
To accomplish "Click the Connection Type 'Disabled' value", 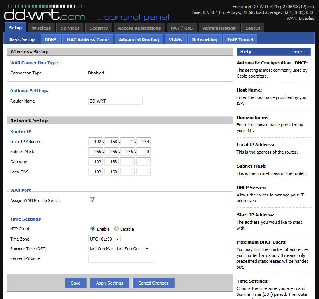I will 96,73.
